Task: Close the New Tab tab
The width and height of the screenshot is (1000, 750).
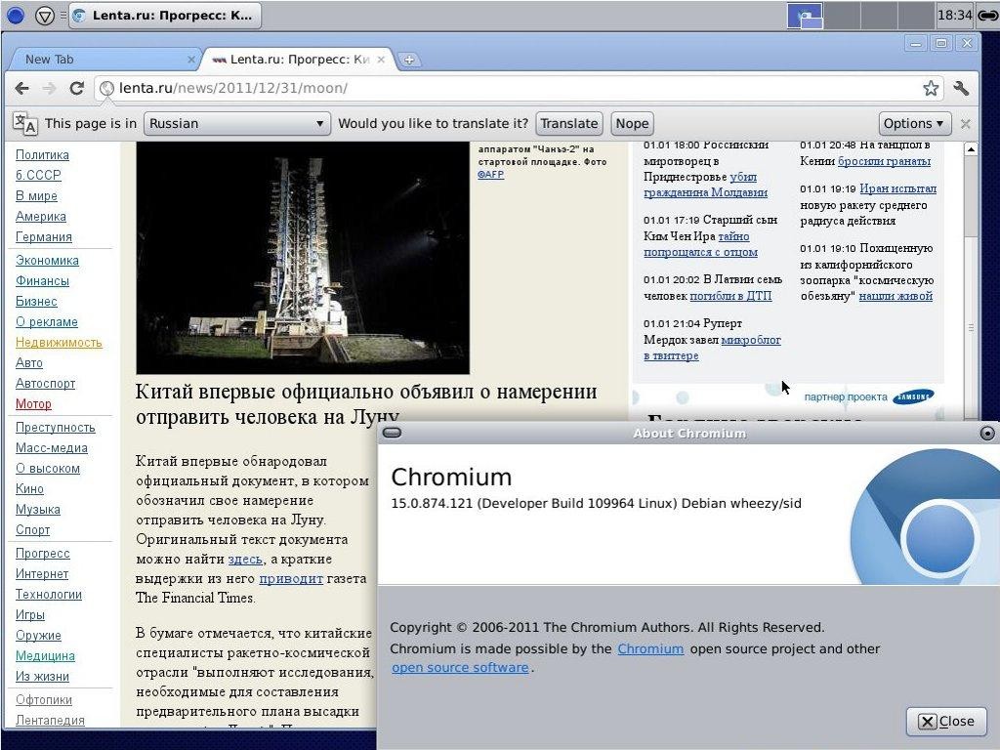Action: 190,60
